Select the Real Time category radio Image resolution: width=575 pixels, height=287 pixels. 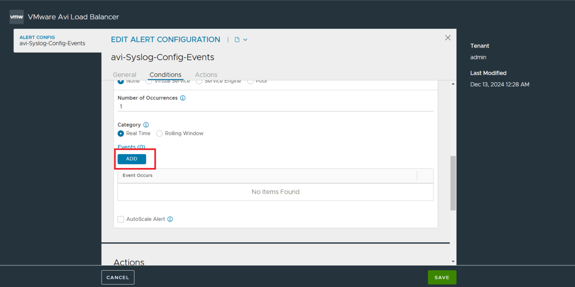[121, 133]
